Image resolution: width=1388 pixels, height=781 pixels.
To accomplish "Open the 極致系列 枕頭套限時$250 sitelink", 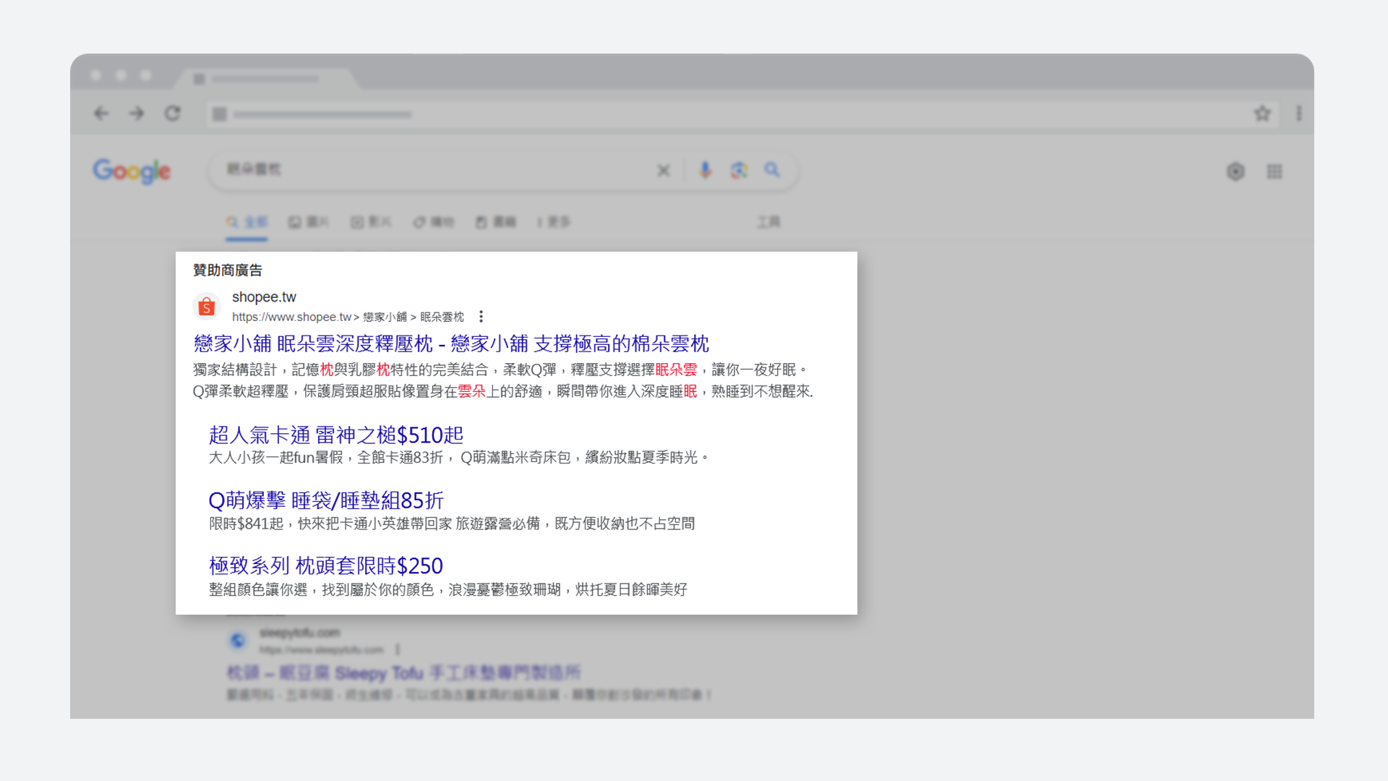I will tap(325, 566).
